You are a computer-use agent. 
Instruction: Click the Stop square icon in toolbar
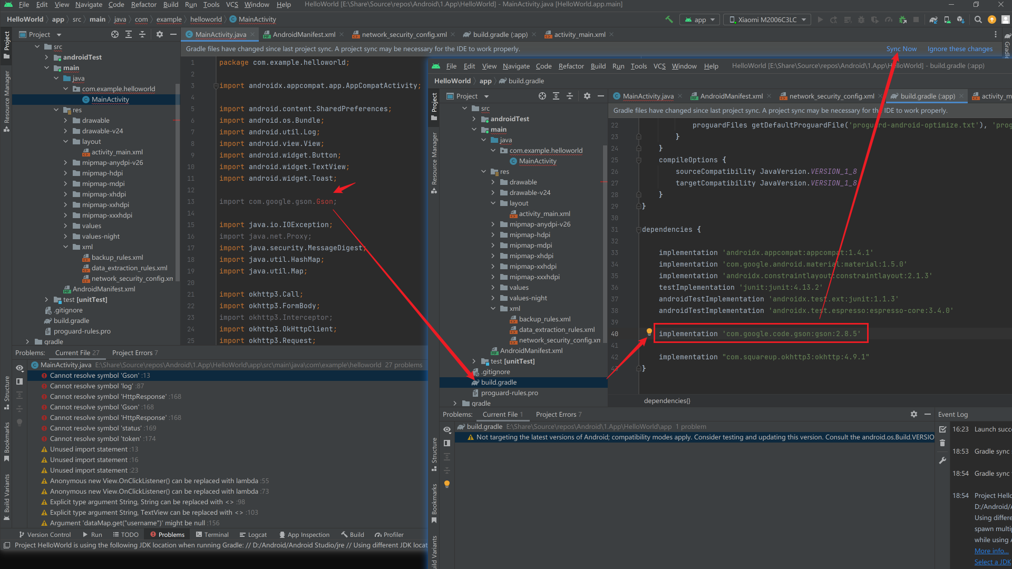click(x=916, y=19)
